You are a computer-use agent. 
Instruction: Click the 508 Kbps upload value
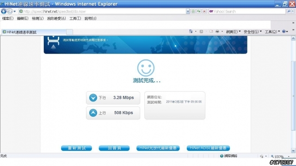click(x=123, y=113)
